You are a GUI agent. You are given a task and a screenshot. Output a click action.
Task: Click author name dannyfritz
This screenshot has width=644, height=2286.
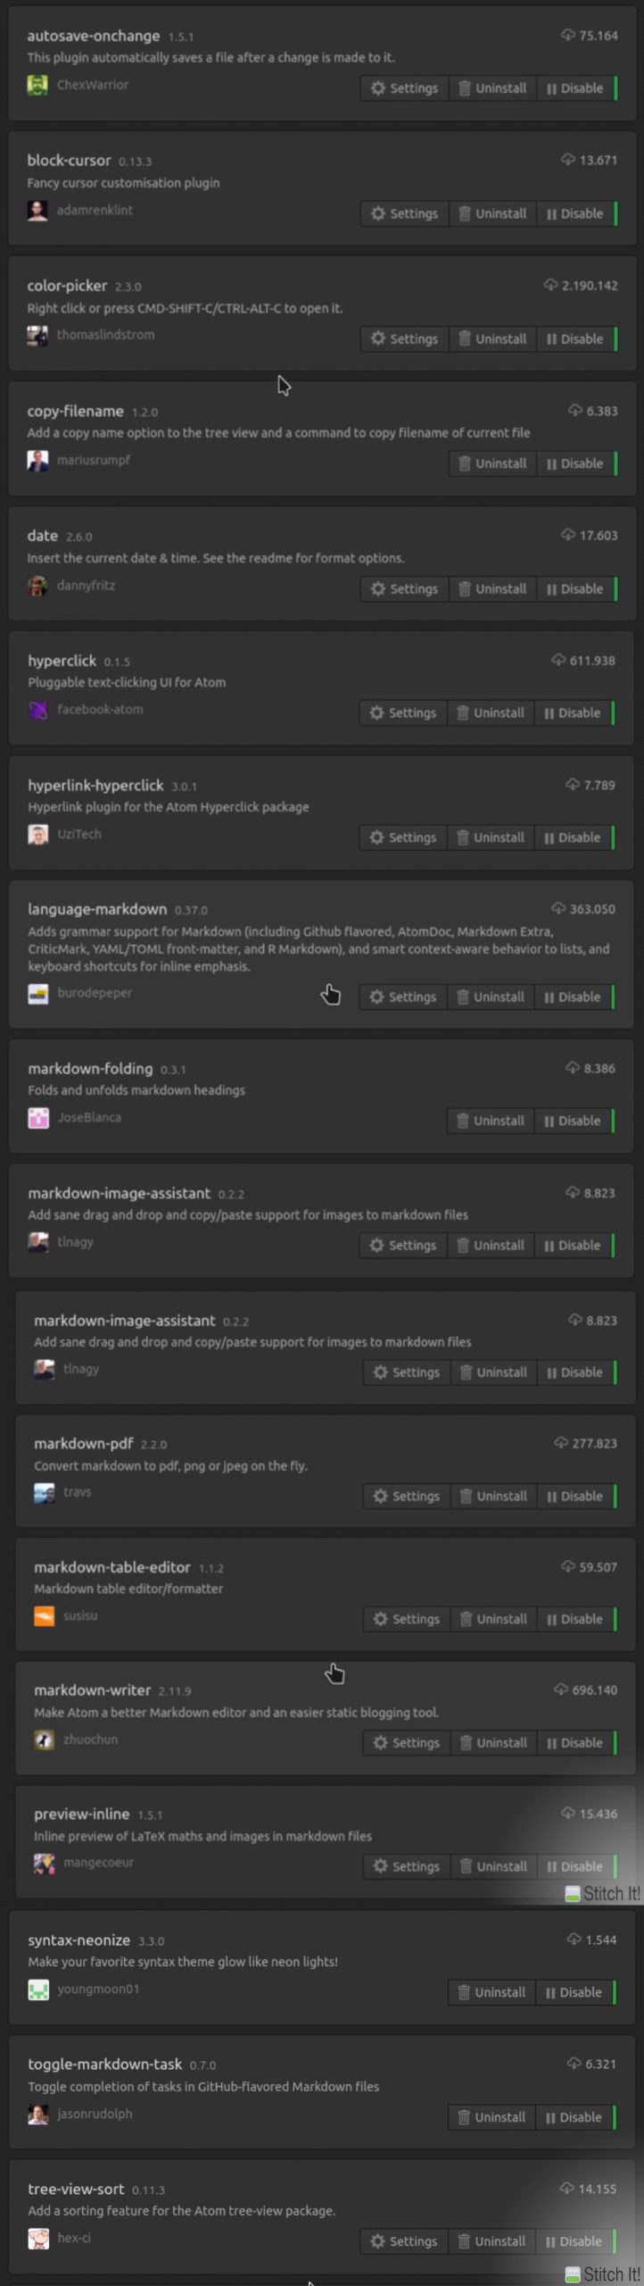[x=86, y=586]
